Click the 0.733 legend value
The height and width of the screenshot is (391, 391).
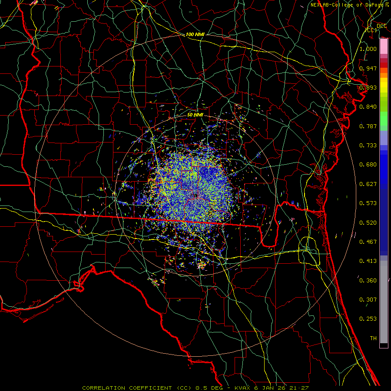pos(368,146)
